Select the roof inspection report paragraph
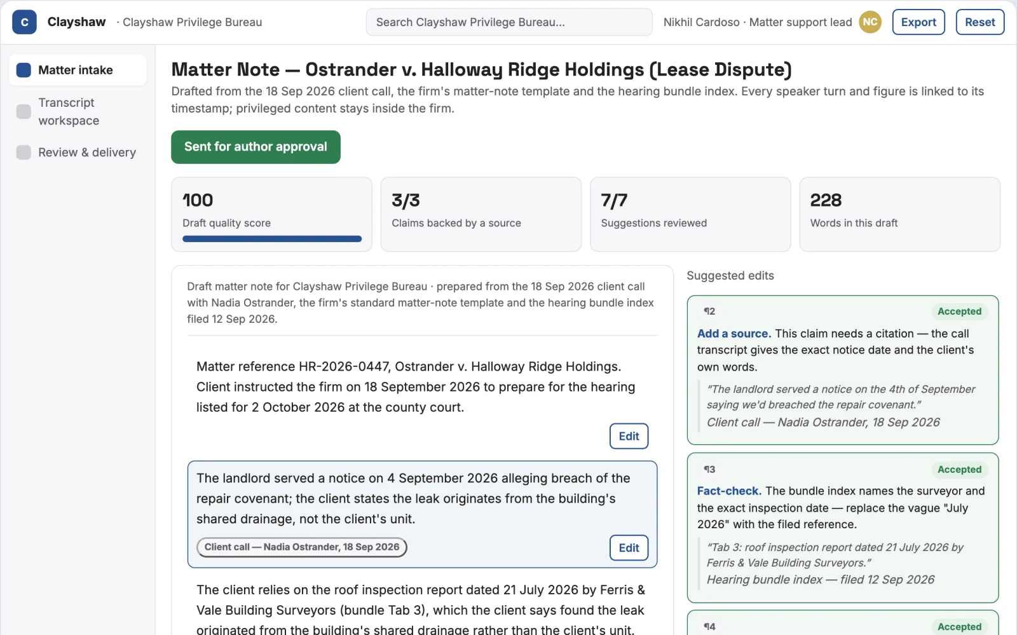Image resolution: width=1017 pixels, height=635 pixels. tap(423, 610)
